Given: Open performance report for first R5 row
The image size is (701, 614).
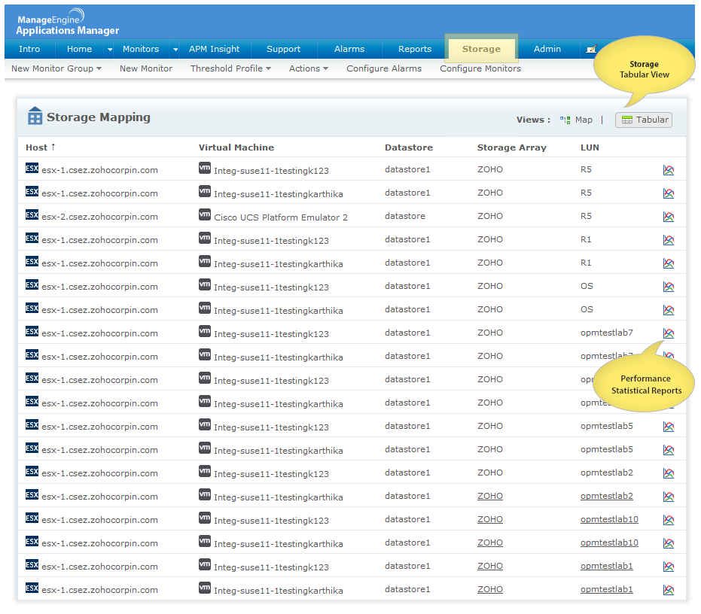Looking at the screenshot, I should (668, 170).
